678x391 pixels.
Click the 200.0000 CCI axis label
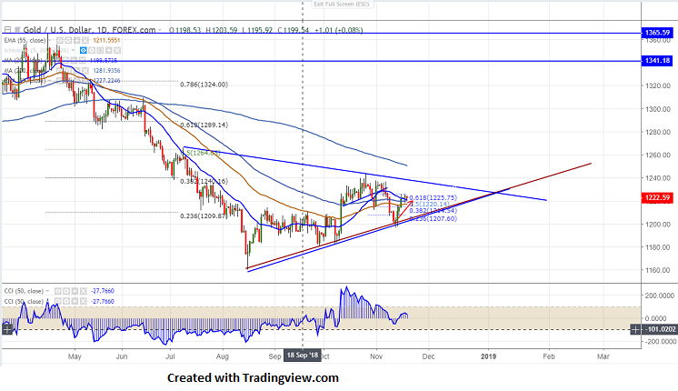click(660, 296)
